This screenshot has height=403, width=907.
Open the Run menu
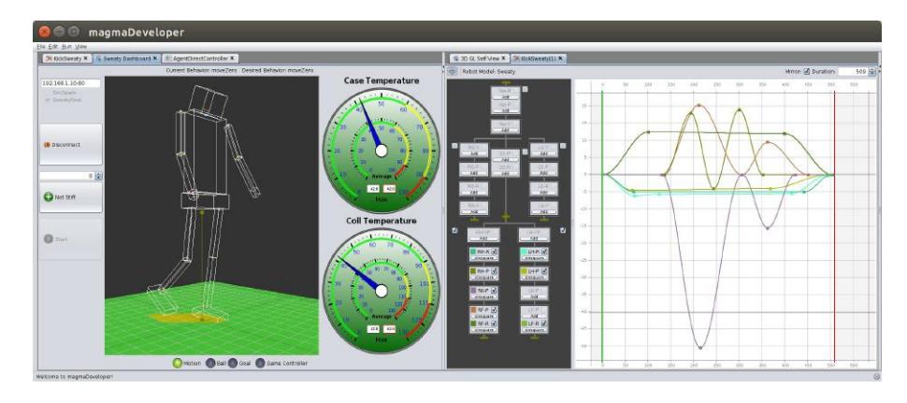[x=66, y=46]
